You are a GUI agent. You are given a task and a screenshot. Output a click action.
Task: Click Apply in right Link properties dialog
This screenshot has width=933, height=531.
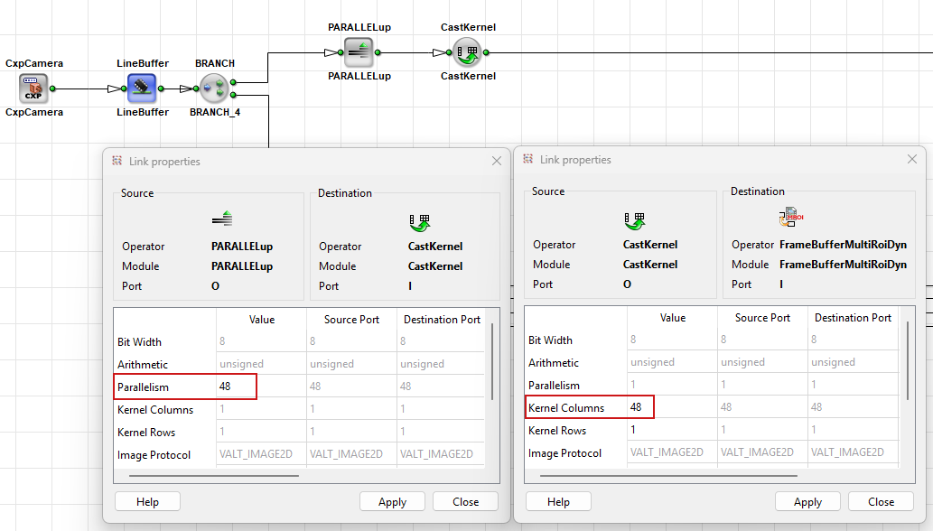[807, 502]
